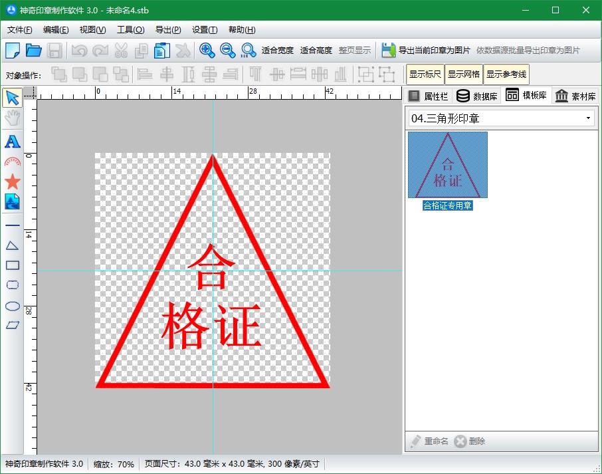Click the open file folder icon

pos(33,50)
